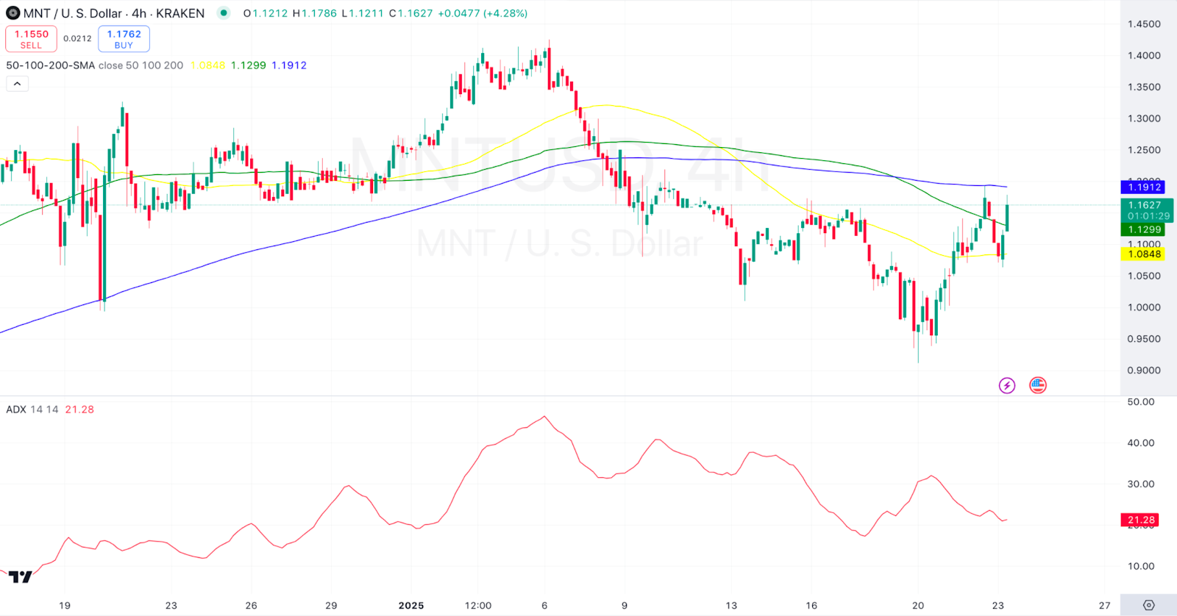Image resolution: width=1177 pixels, height=616 pixels.
Task: Click the green 1.1299 SMA value in the legend
Action: (249, 65)
